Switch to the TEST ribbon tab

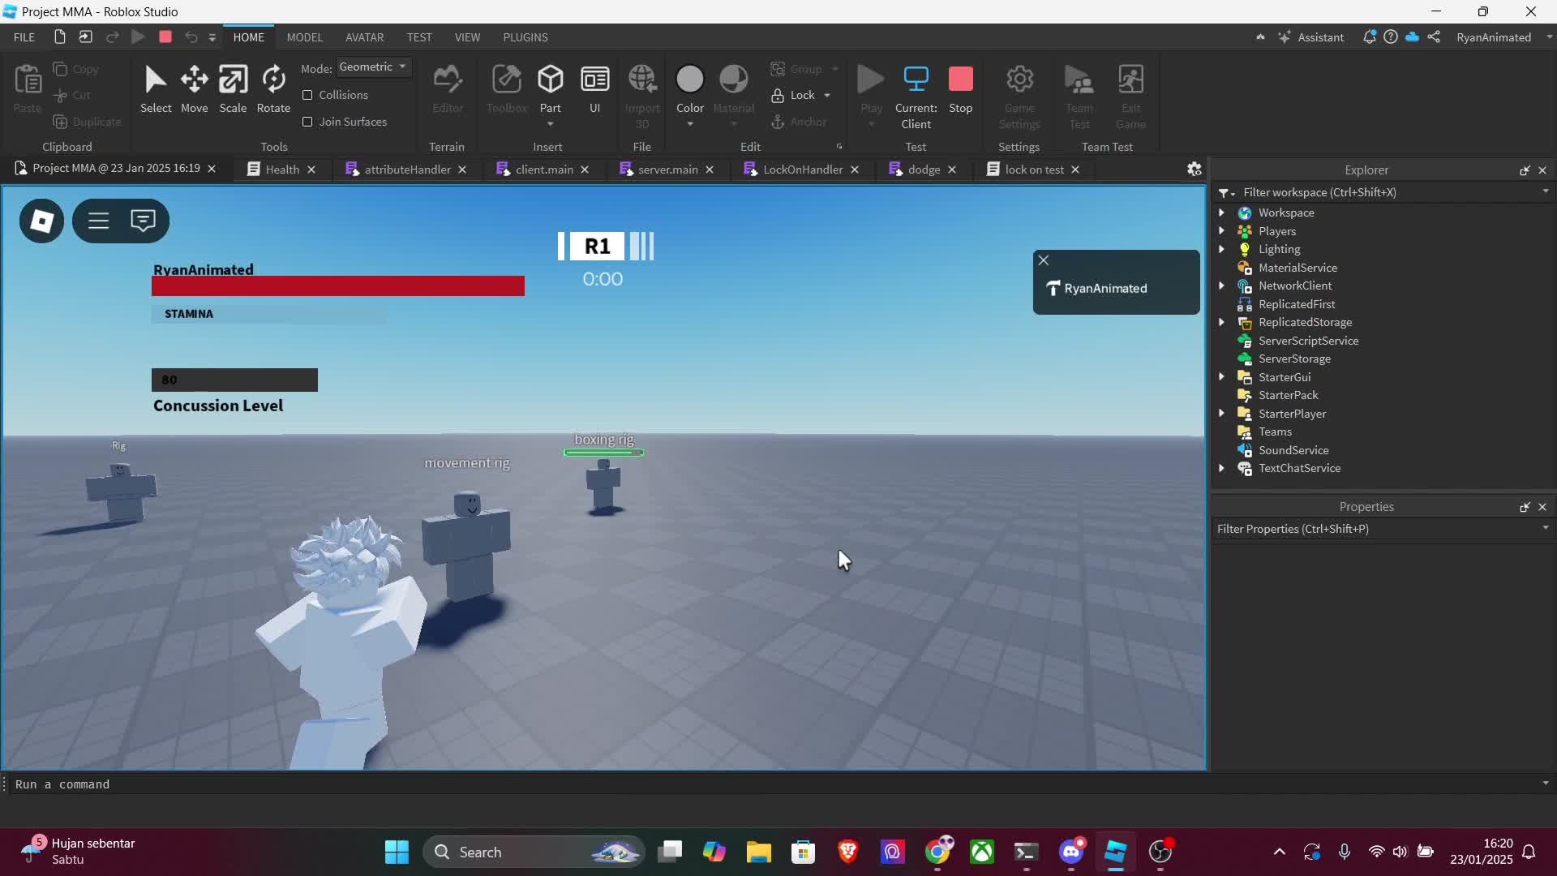tap(419, 37)
